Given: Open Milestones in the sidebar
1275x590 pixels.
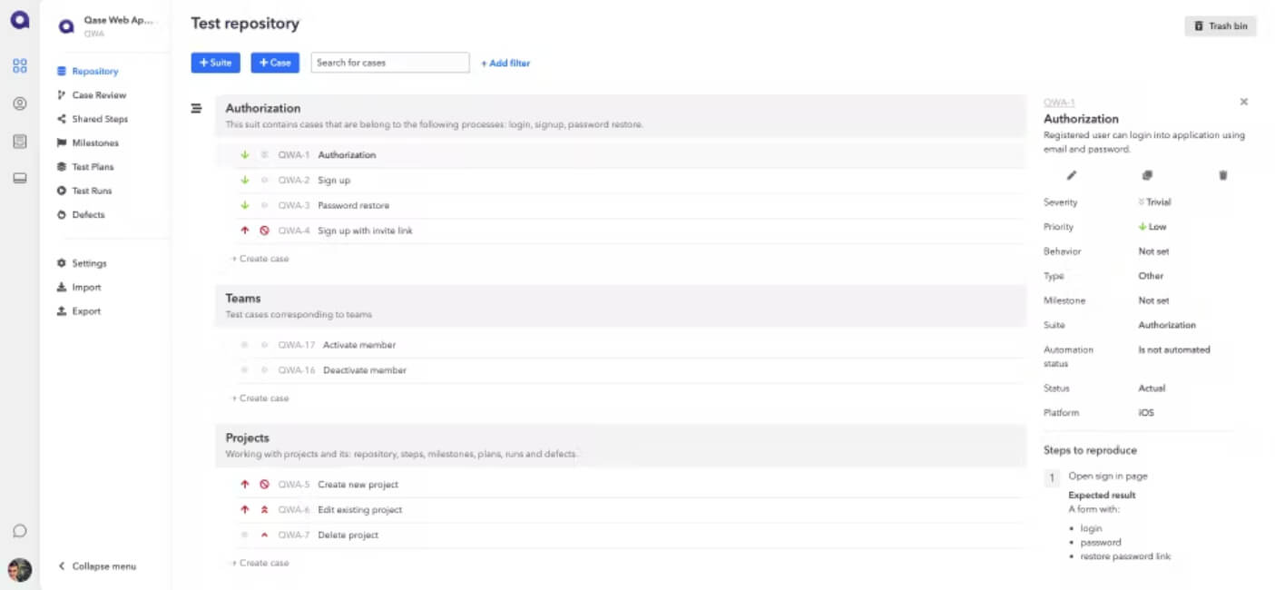Looking at the screenshot, I should coord(88,143).
